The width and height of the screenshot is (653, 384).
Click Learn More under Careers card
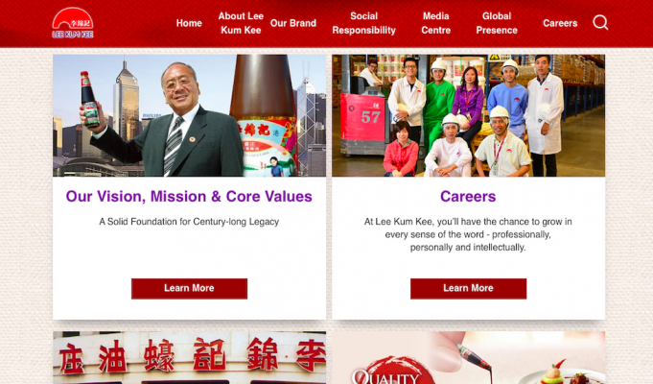point(468,289)
